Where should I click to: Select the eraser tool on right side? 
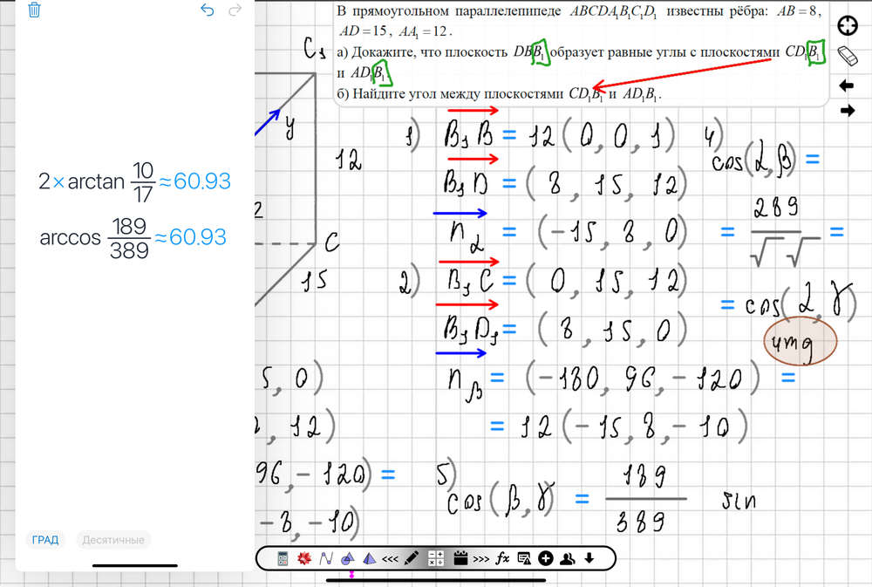click(847, 56)
